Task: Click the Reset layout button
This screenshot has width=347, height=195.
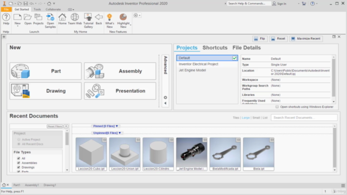Action: click(x=278, y=38)
